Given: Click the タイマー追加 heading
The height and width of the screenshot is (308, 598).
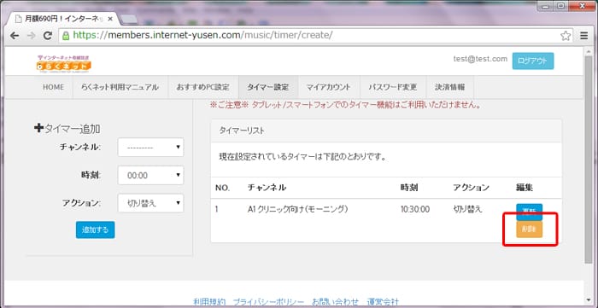Looking at the screenshot, I should pyautogui.click(x=67, y=129).
